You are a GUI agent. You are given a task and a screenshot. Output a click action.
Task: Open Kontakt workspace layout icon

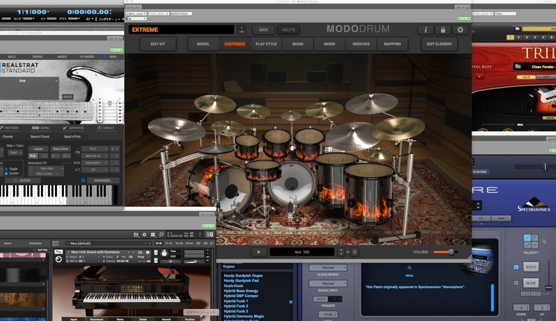pyautogui.click(x=153, y=234)
